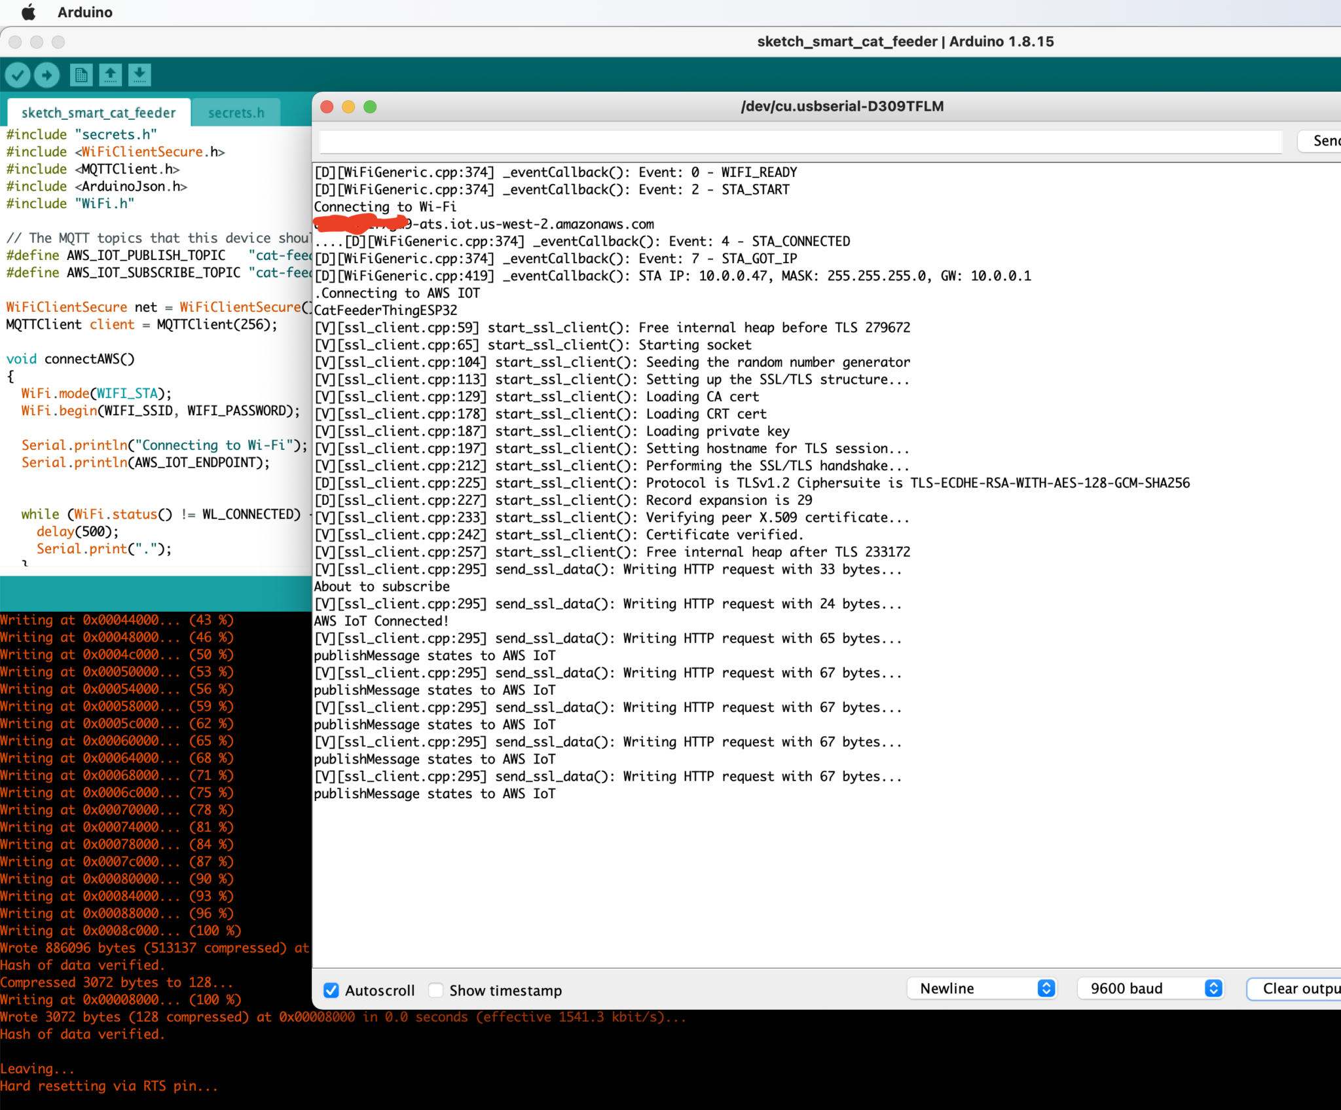1341x1110 pixels.
Task: Click the Clear output button
Action: (x=1294, y=988)
